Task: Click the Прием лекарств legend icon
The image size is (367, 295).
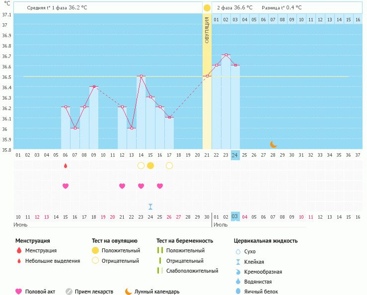Action: tap(69, 292)
